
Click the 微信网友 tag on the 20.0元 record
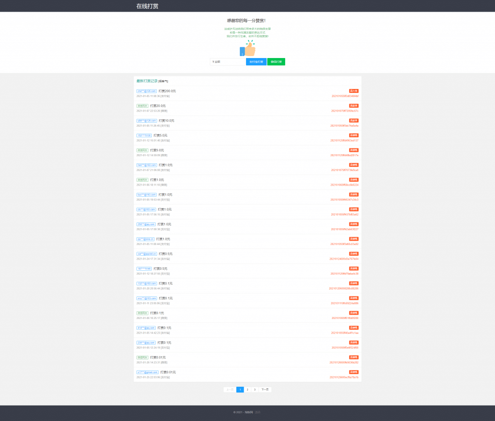[x=142, y=106]
